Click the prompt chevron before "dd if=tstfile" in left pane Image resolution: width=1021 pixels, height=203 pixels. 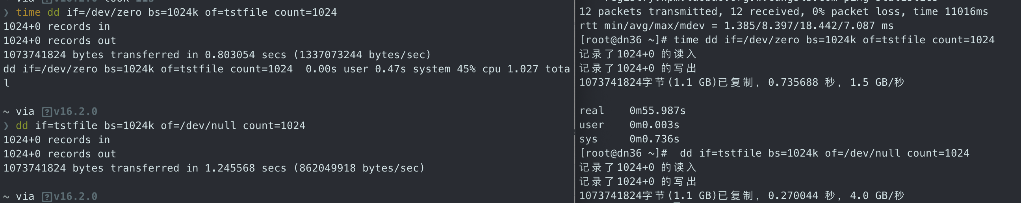[6, 126]
